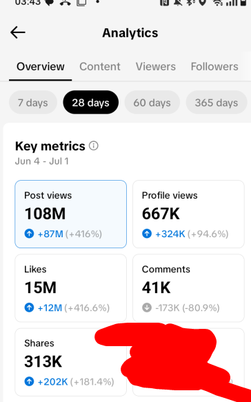Tap the Shares up-arrow icon
The height and width of the screenshot is (402, 251).
pos(29,382)
